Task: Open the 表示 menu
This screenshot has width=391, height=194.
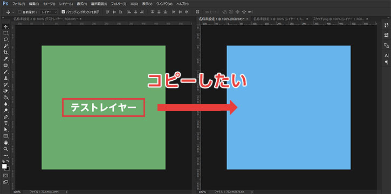Action: click(x=147, y=4)
